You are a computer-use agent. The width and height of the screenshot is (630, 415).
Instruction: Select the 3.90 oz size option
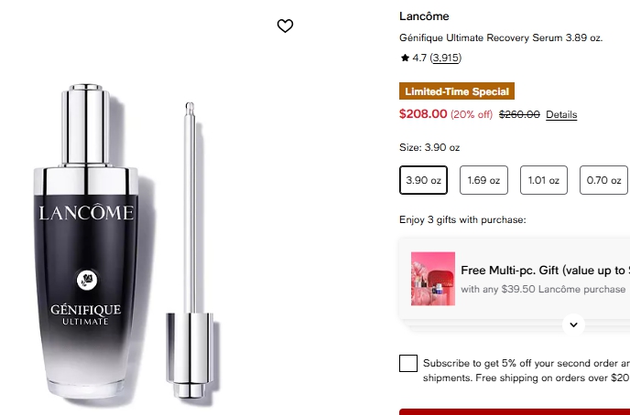pyautogui.click(x=423, y=180)
